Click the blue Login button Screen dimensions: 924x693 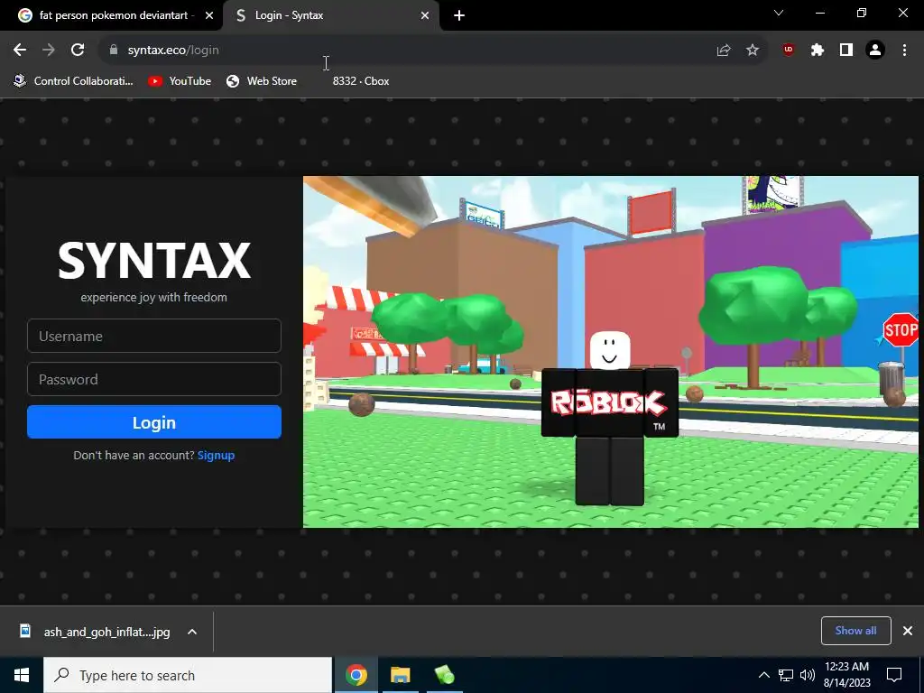click(153, 422)
